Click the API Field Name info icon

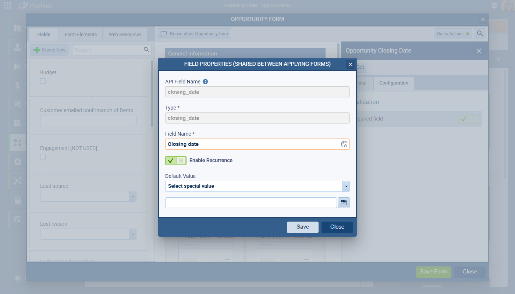(x=205, y=82)
